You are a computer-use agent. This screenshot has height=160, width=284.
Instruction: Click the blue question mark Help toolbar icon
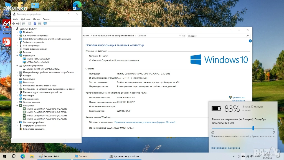point(35,24)
